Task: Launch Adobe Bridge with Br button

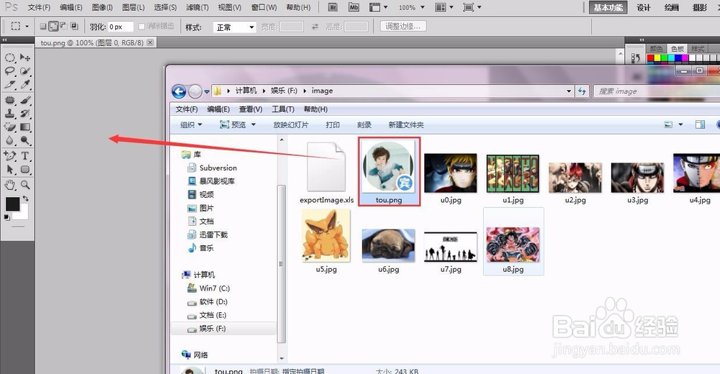Action: click(x=333, y=7)
